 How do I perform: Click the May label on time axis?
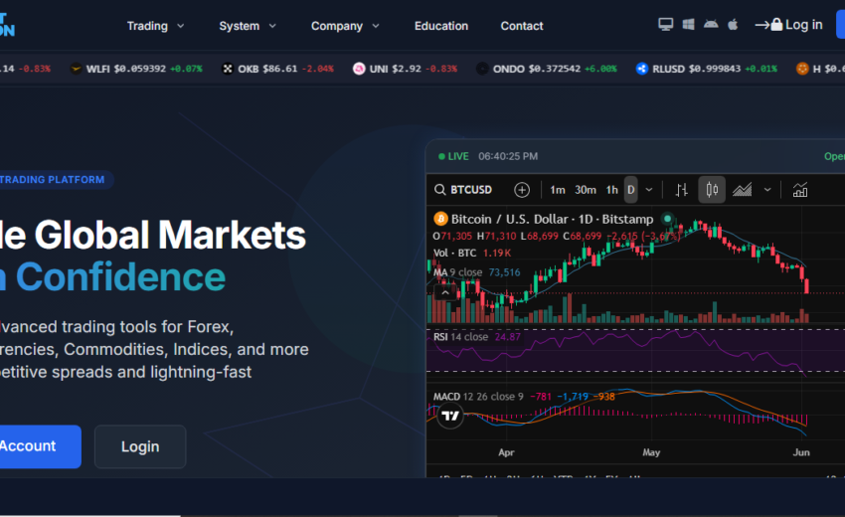click(x=651, y=452)
